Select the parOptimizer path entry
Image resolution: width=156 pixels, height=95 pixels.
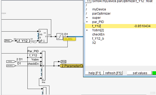[101, 14]
